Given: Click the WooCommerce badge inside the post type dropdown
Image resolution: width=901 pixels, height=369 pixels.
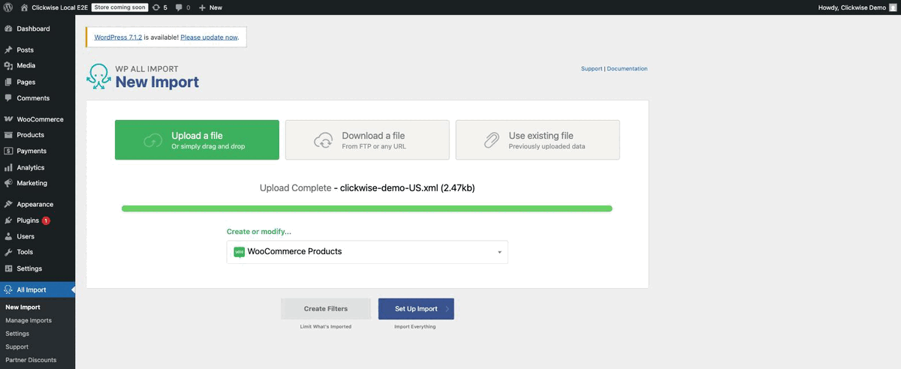Looking at the screenshot, I should 239,252.
